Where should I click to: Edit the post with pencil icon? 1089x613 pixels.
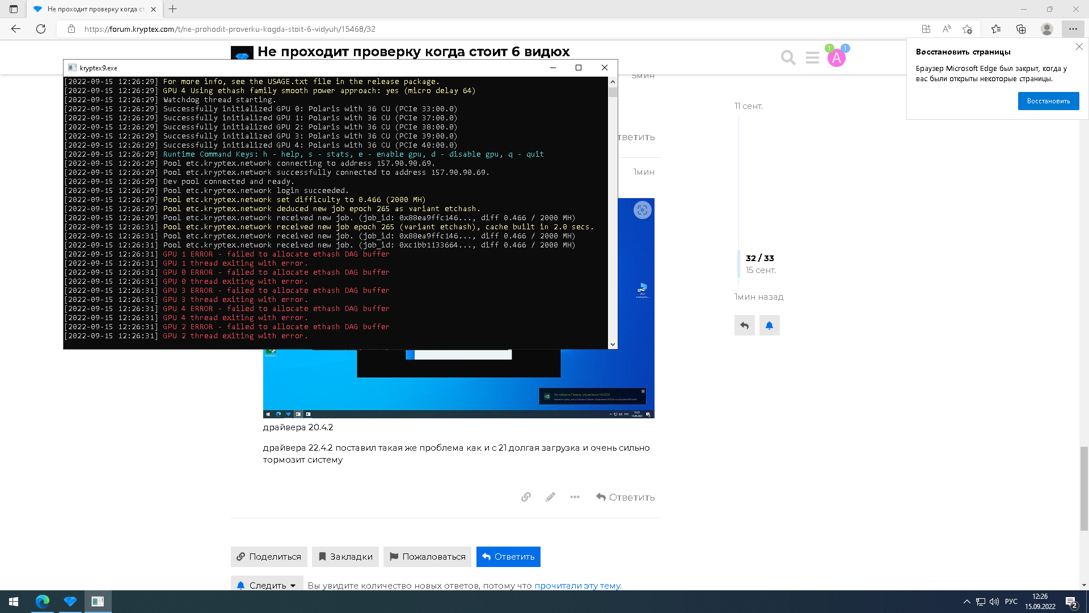(x=550, y=497)
